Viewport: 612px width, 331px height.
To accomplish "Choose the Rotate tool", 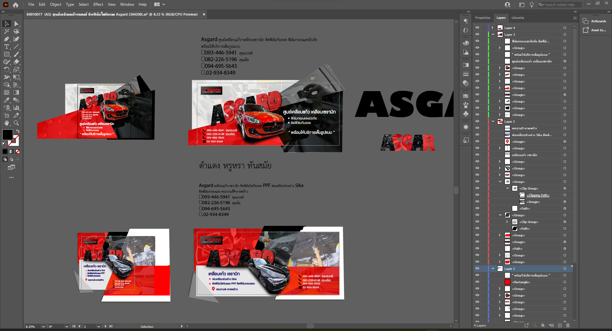I will click(x=6, y=69).
